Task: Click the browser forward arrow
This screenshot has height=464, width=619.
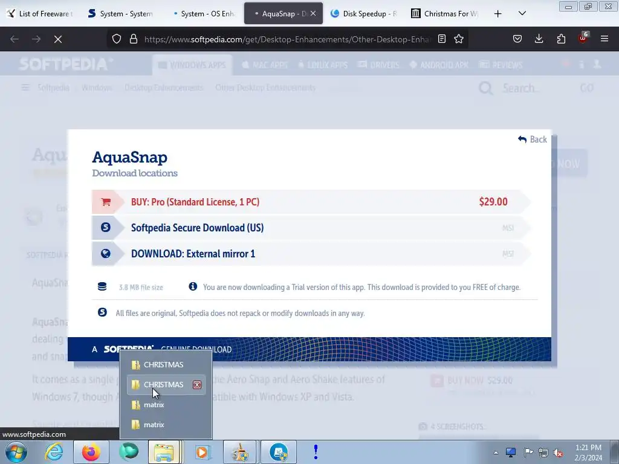Action: [x=36, y=39]
